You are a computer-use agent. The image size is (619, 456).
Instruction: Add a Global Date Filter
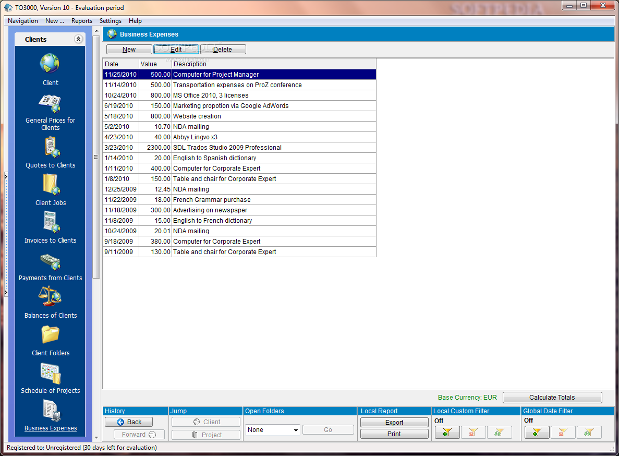[537, 433]
